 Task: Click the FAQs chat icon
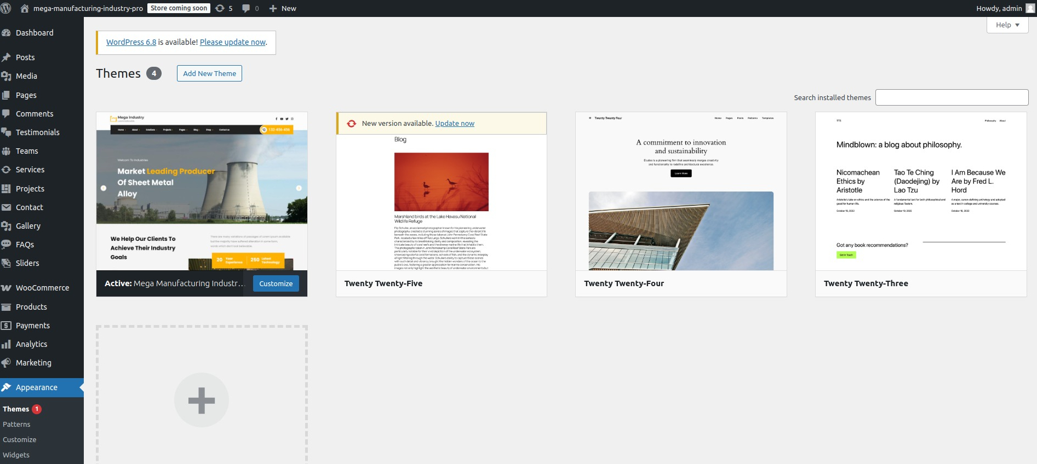7,245
